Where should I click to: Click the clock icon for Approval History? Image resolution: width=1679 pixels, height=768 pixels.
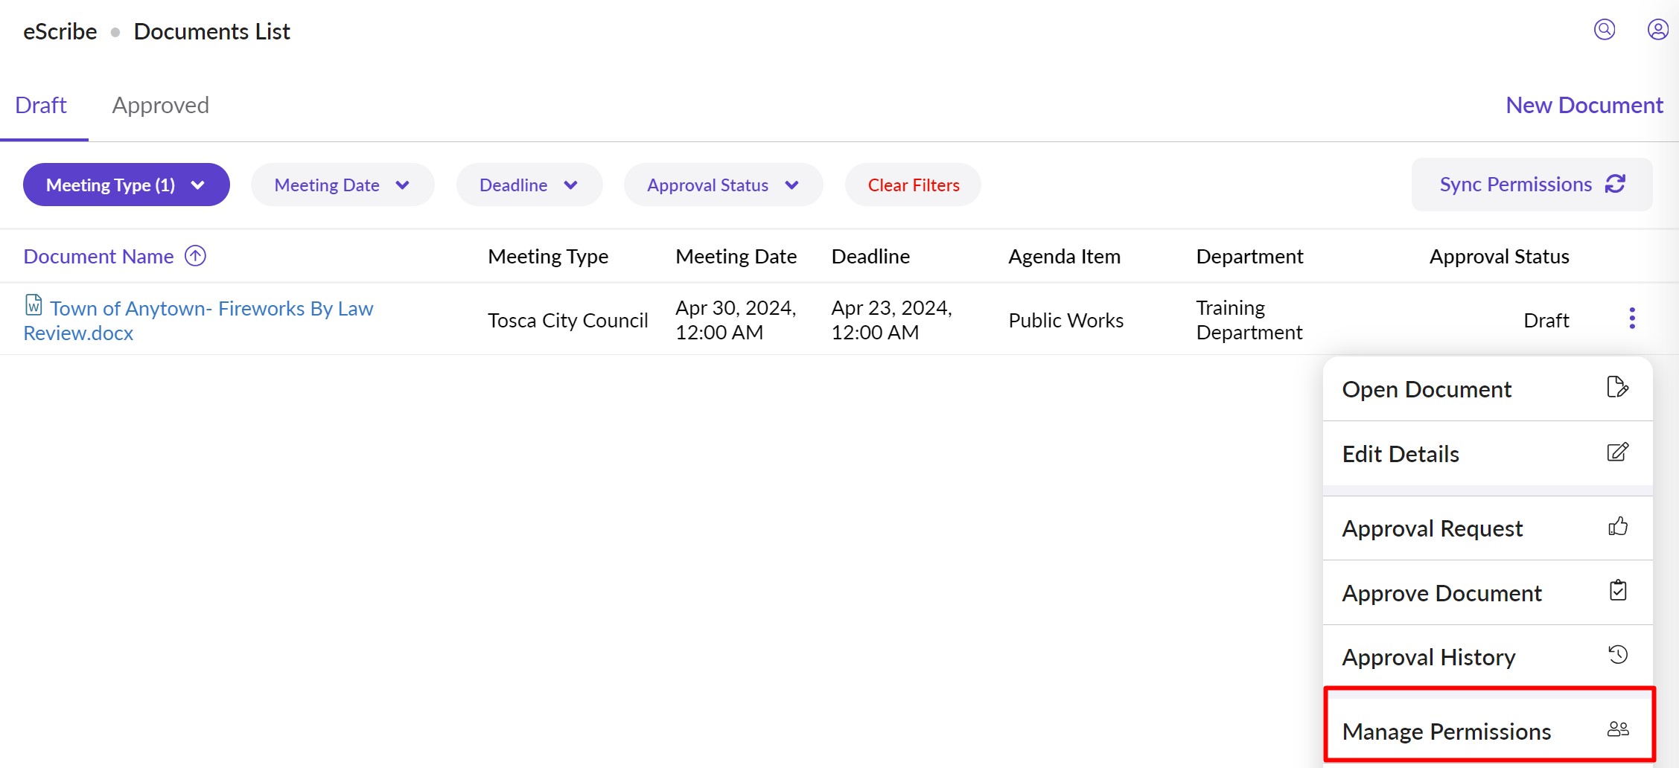1617,655
